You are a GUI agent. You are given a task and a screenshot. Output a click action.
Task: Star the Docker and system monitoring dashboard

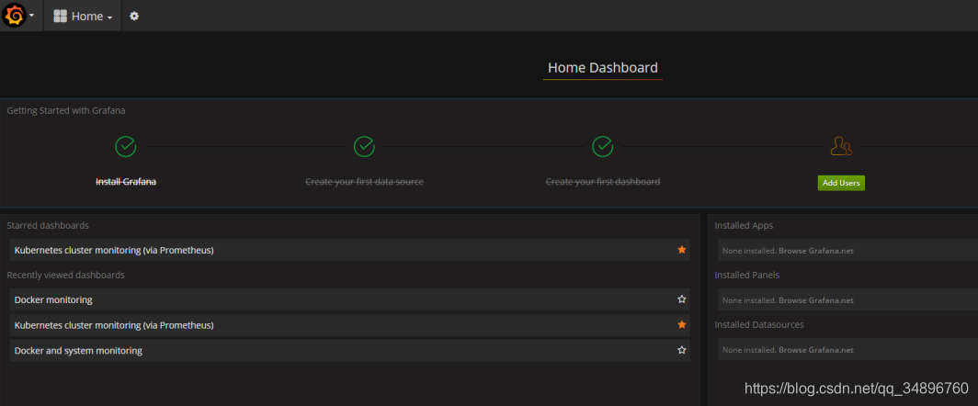pyautogui.click(x=682, y=350)
